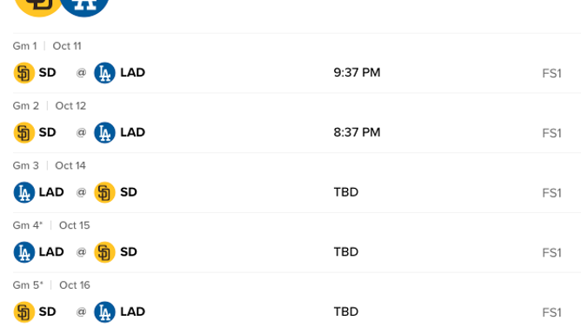The width and height of the screenshot is (581, 327).
Task: Click the Dodgers logo in Game 3 row
Action: (x=24, y=192)
